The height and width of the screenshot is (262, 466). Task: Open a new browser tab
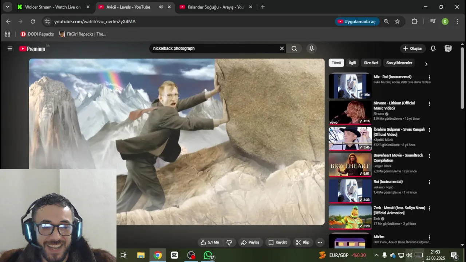[262, 7]
